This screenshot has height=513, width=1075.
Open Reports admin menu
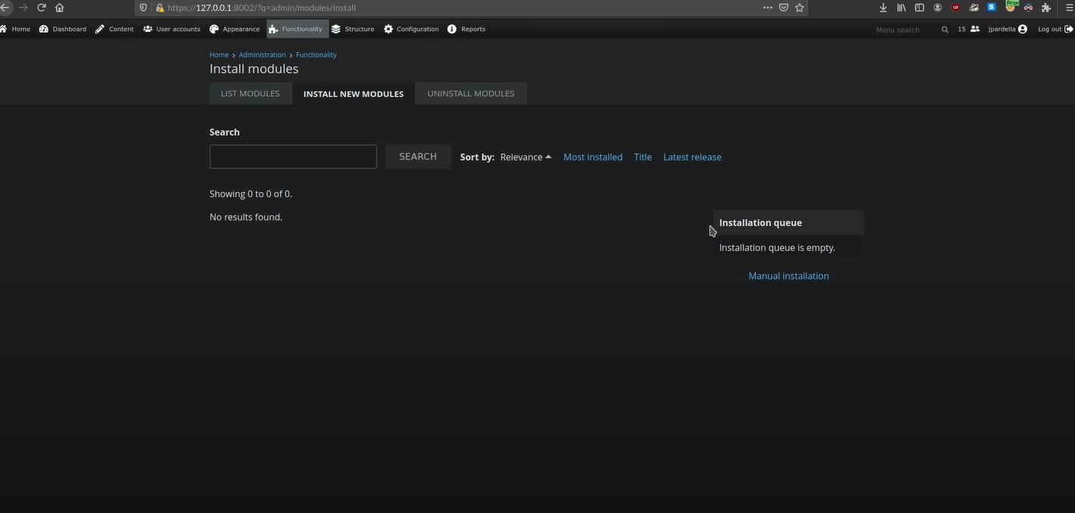[466, 29]
